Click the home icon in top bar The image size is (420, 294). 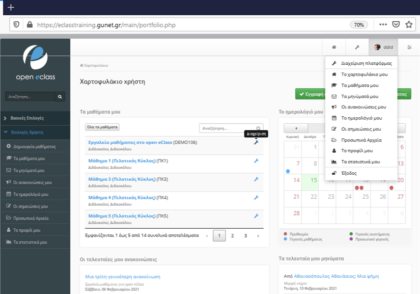tap(334, 47)
